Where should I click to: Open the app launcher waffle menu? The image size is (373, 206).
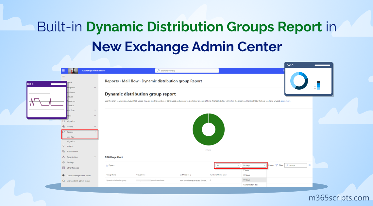tap(63, 70)
